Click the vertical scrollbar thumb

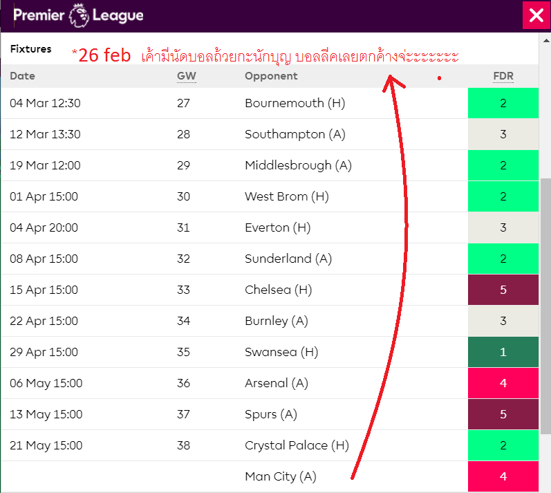(x=545, y=311)
